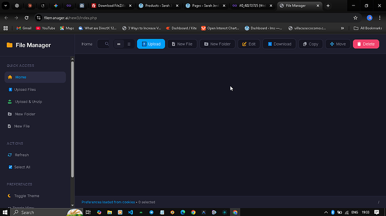Bookmark this page star icon

[355, 18]
